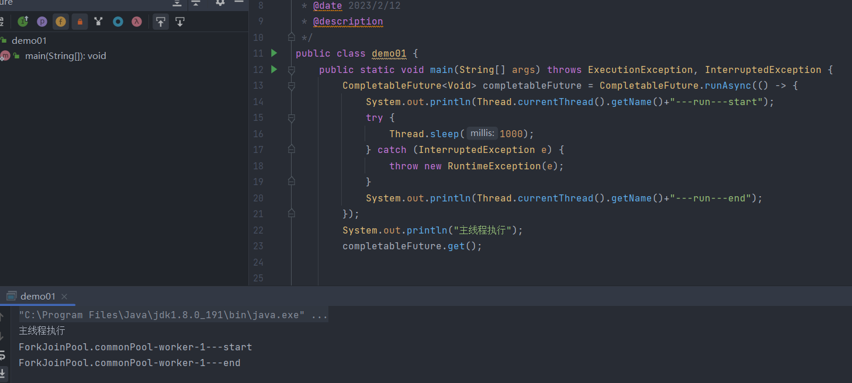Hide the Structure tool window

[238, 2]
